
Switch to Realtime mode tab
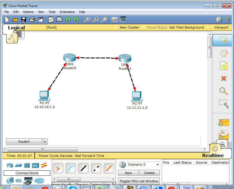point(213,155)
